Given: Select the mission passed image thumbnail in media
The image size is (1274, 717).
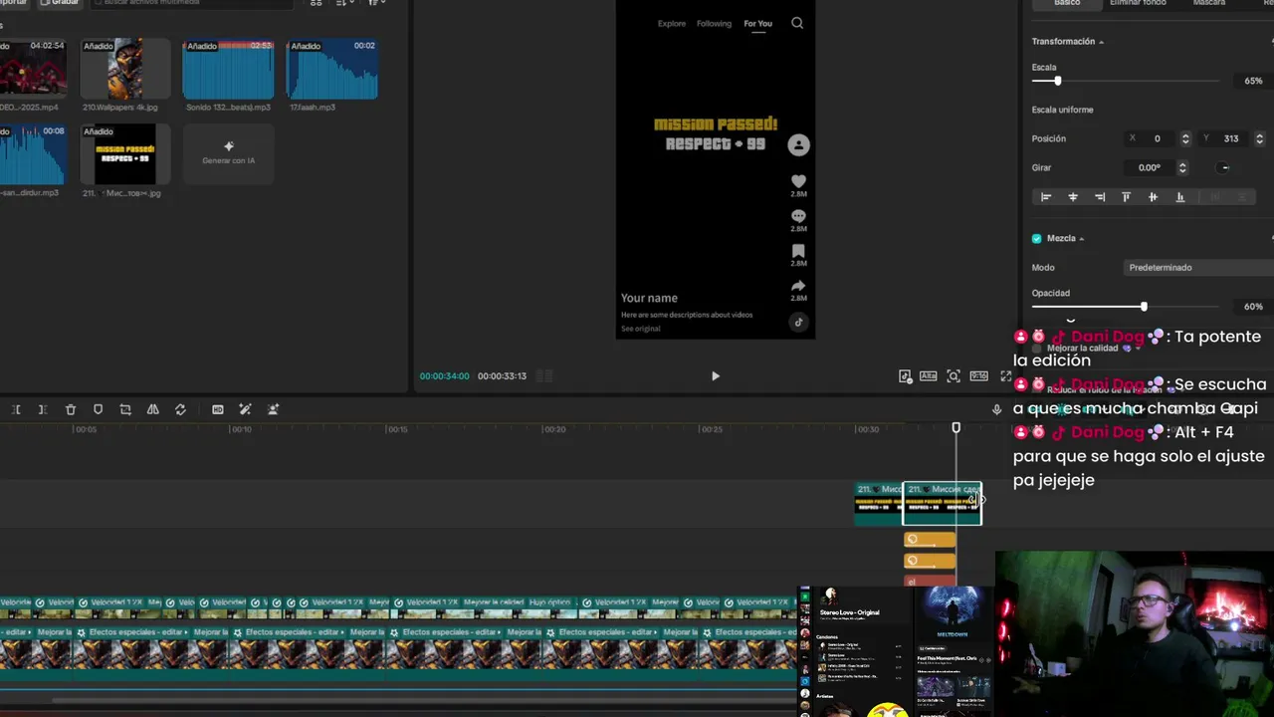Looking at the screenshot, I should click(125, 154).
